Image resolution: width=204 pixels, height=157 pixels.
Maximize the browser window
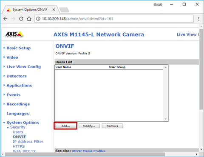click(184, 4)
